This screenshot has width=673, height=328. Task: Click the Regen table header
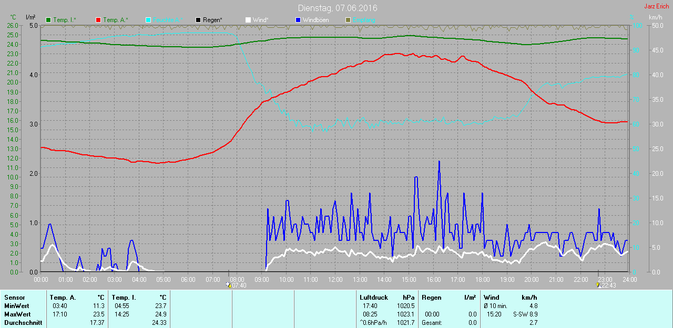click(x=431, y=298)
